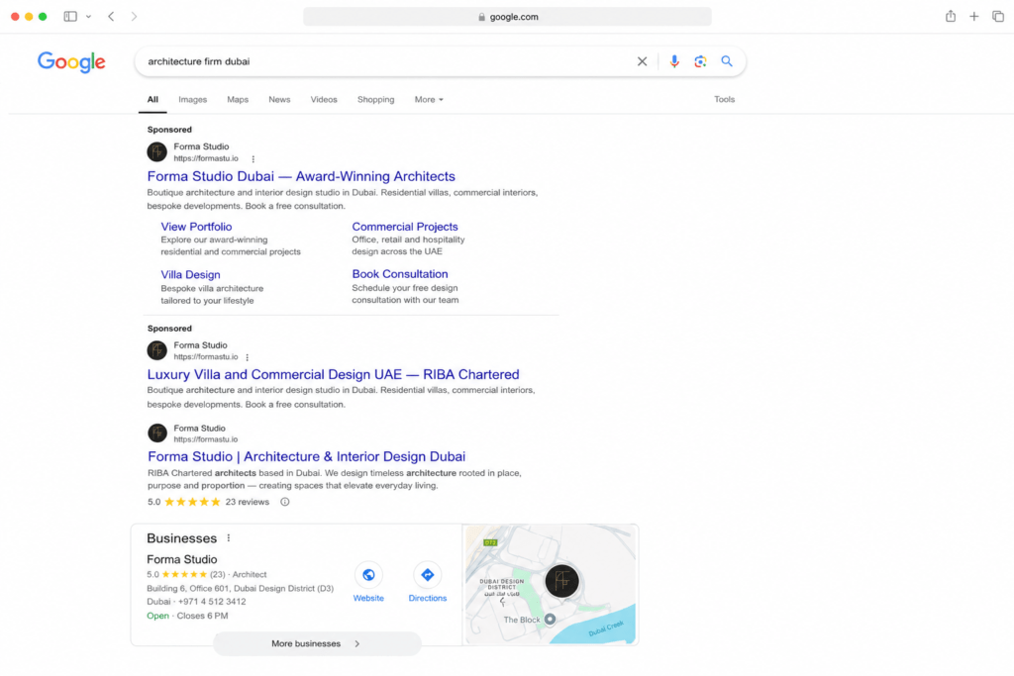Screen dimensions: 1014x676
Task: Click the '23 reviews' text
Action: 247,502
